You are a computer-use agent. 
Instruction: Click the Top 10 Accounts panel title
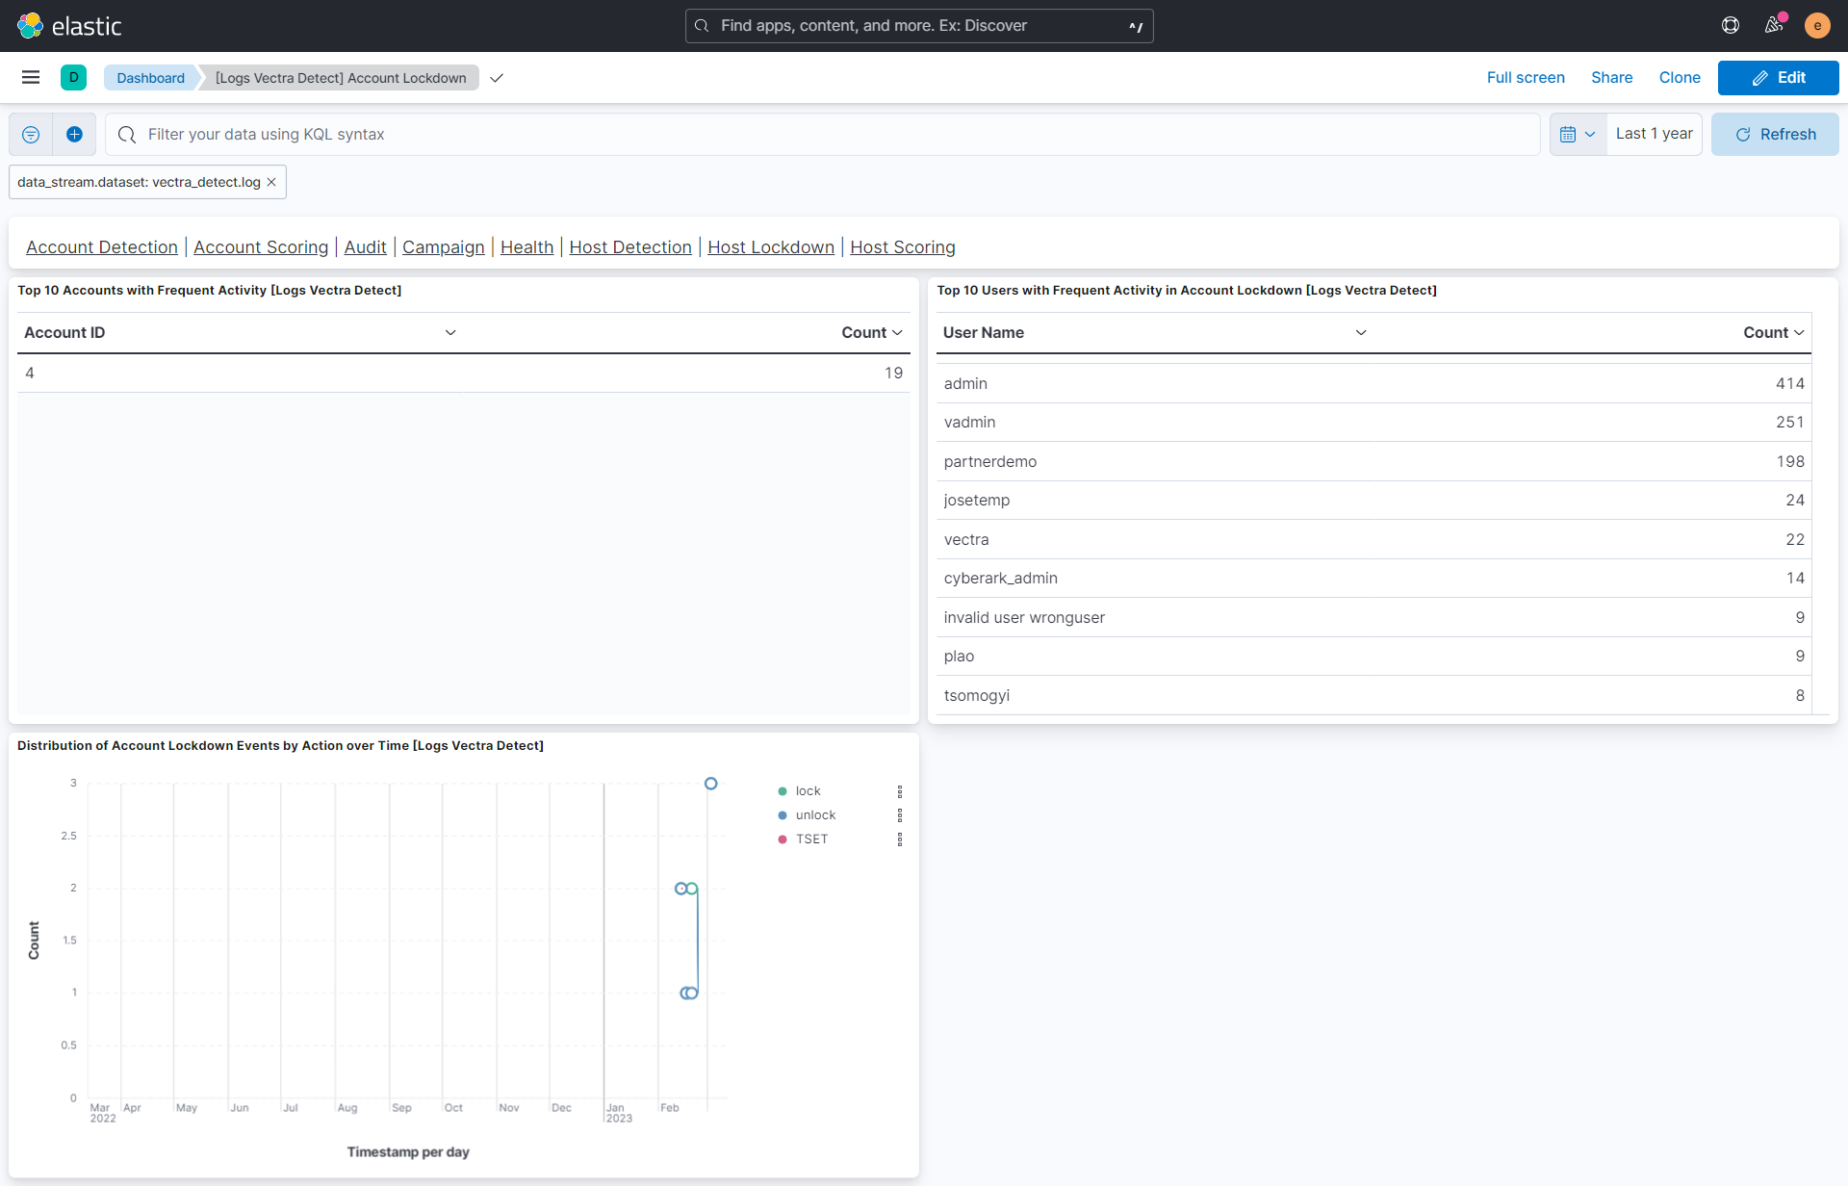tap(209, 291)
